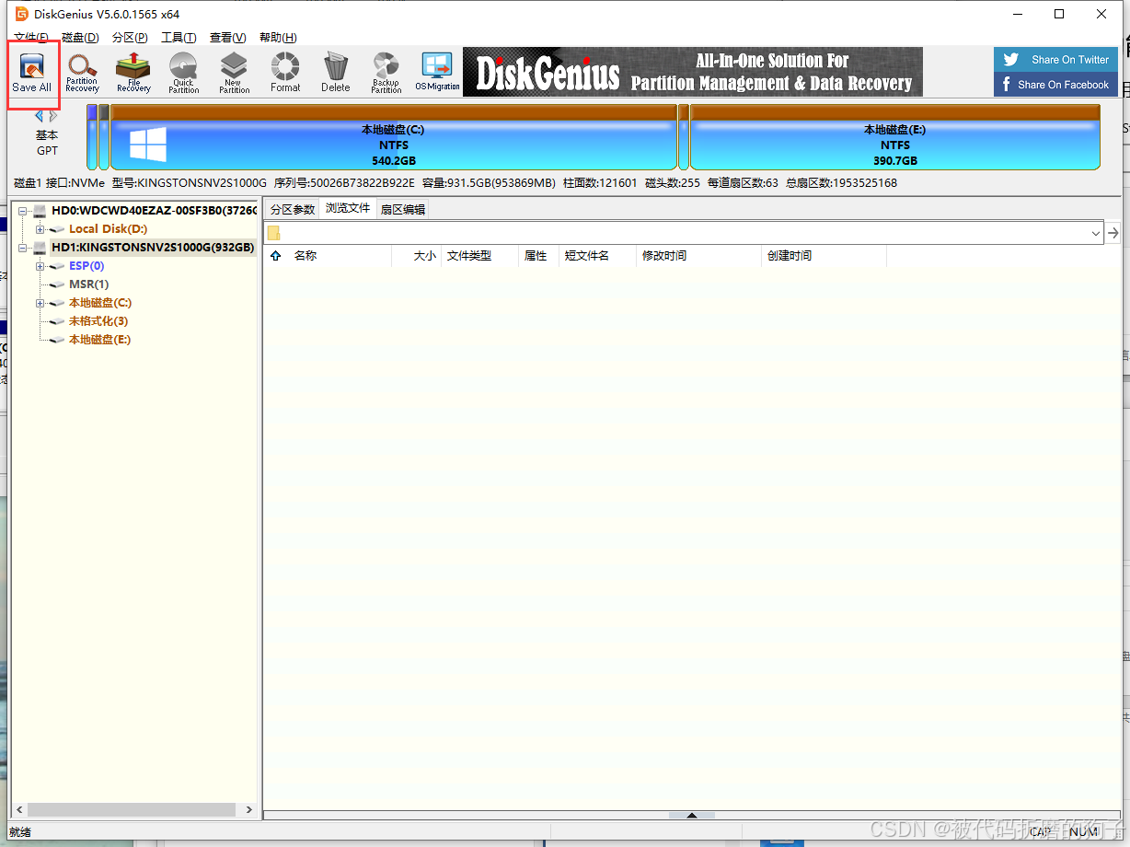Select 本地磁盘(E:) in tree
The width and height of the screenshot is (1130, 847).
point(99,340)
